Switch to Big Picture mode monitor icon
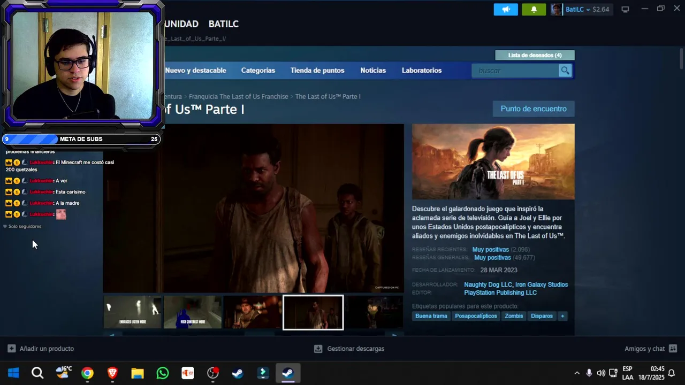Viewport: 685px width, 385px height. tap(625, 10)
